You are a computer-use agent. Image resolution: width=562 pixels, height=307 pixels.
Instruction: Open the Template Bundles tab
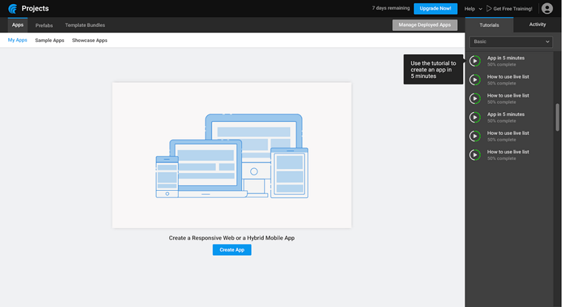coord(85,25)
